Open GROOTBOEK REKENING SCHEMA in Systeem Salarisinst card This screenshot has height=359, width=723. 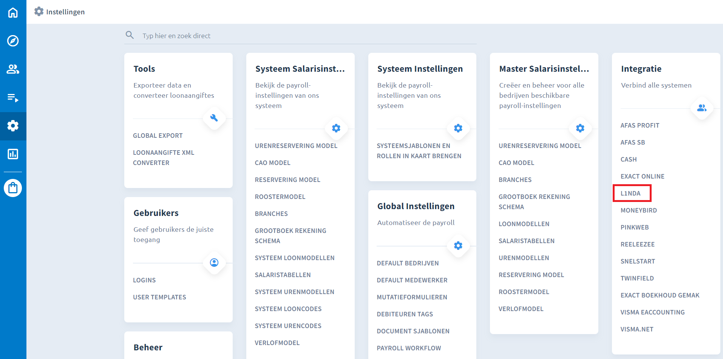(290, 236)
